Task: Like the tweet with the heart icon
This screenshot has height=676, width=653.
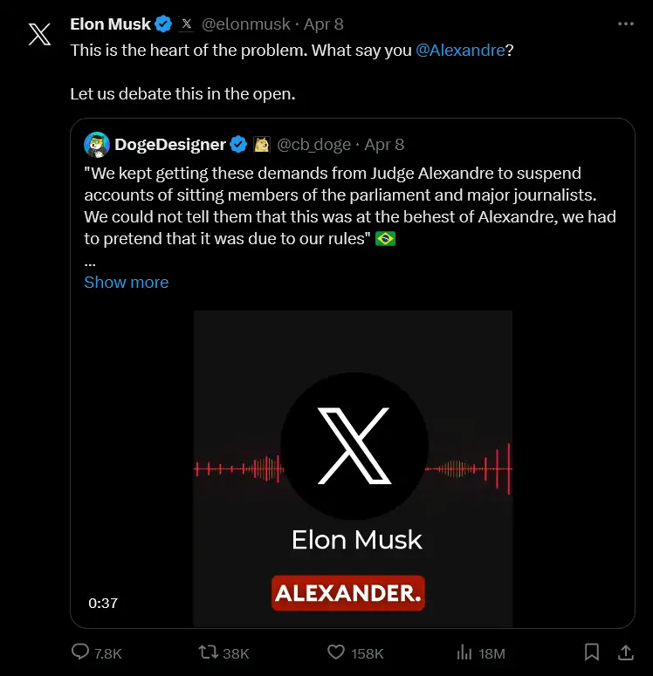Action: click(336, 652)
